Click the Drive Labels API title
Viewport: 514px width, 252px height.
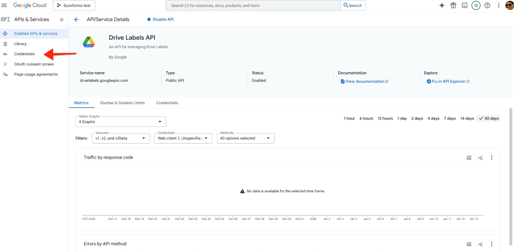pos(132,38)
